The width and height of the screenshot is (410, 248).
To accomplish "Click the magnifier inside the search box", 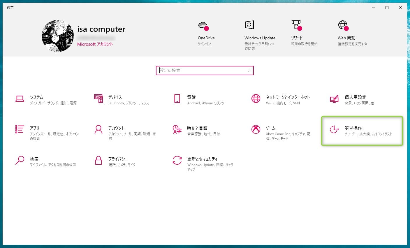I will point(249,71).
